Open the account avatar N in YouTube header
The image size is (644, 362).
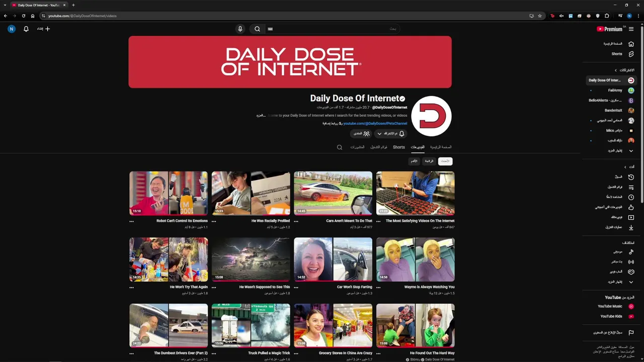12,29
